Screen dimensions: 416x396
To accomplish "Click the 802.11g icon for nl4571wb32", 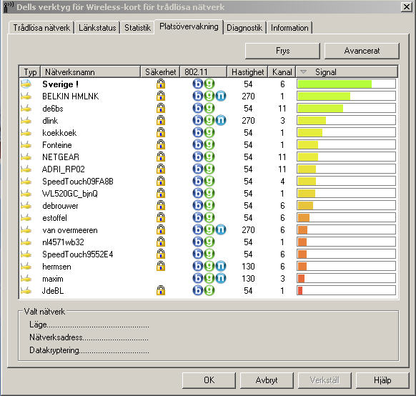I will [209, 242].
